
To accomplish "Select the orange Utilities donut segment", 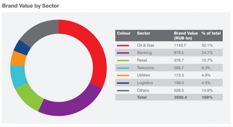I will click(18, 58).
